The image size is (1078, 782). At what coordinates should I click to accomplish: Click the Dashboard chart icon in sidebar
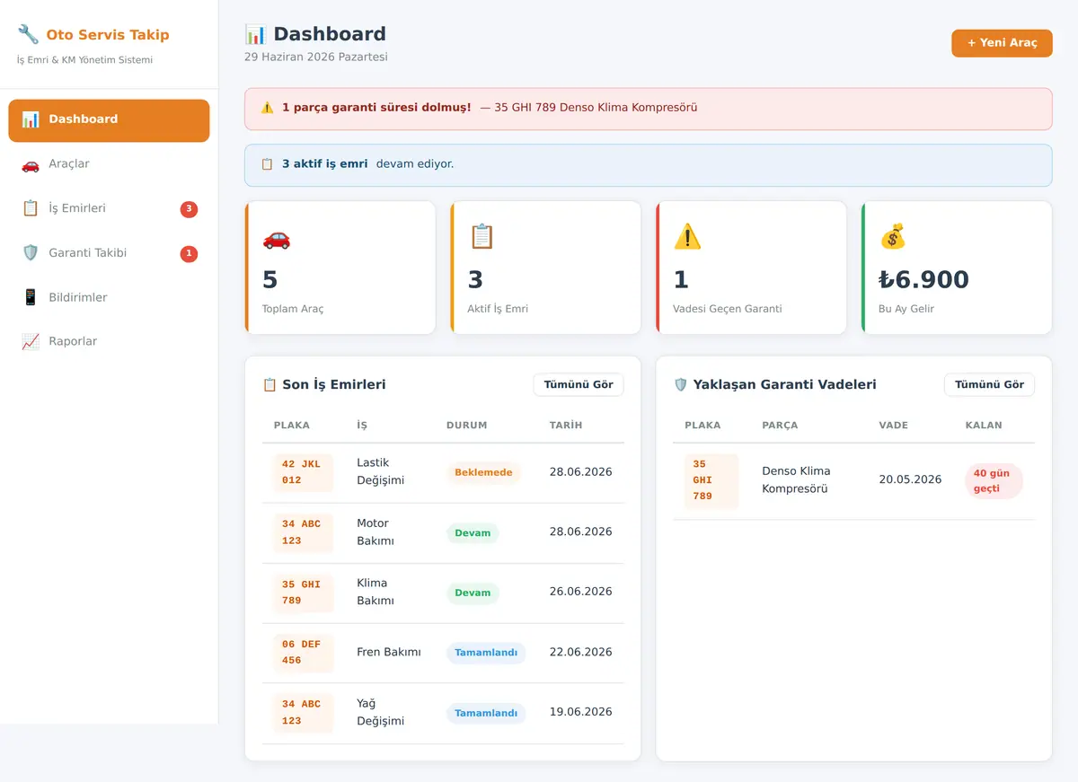coord(31,119)
